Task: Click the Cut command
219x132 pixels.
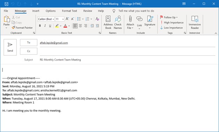Action: click(x=16, y=17)
